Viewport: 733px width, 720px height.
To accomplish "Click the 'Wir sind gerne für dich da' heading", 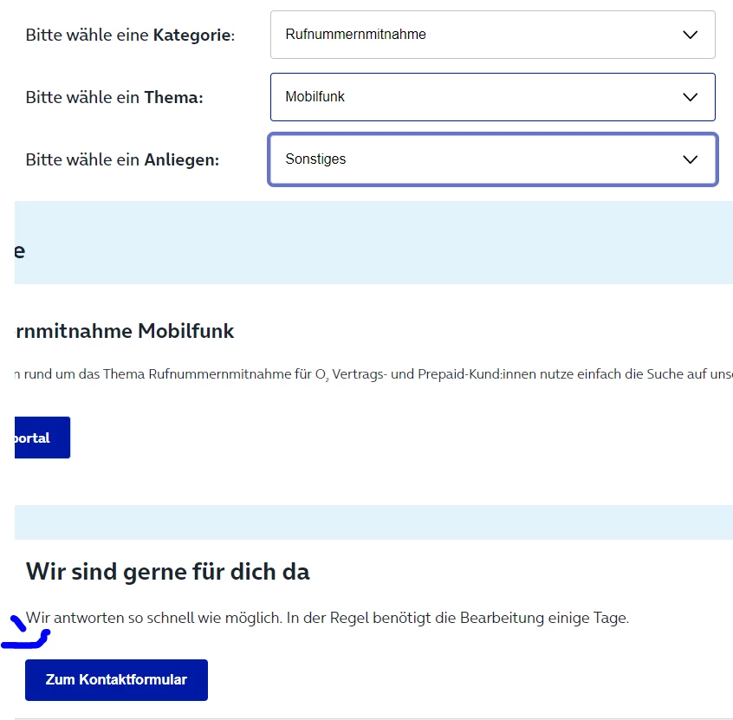I will 167,572.
